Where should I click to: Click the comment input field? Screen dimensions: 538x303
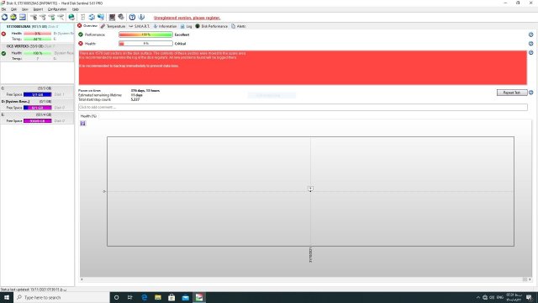(303, 107)
